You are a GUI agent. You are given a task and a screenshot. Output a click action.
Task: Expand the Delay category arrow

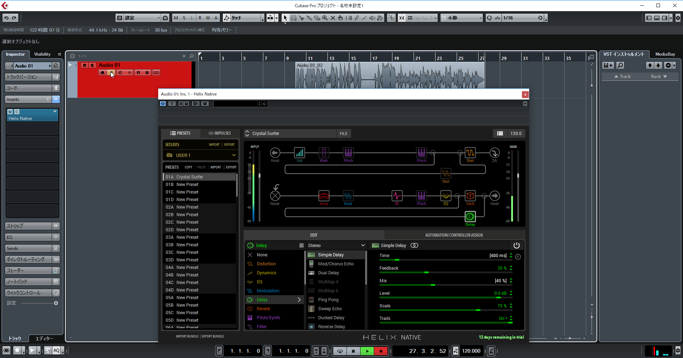[299, 300]
